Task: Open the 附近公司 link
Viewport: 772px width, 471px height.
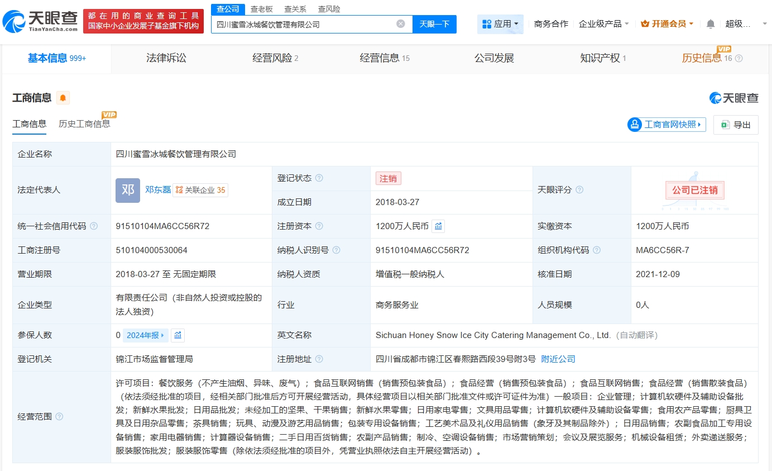Action: tap(557, 359)
